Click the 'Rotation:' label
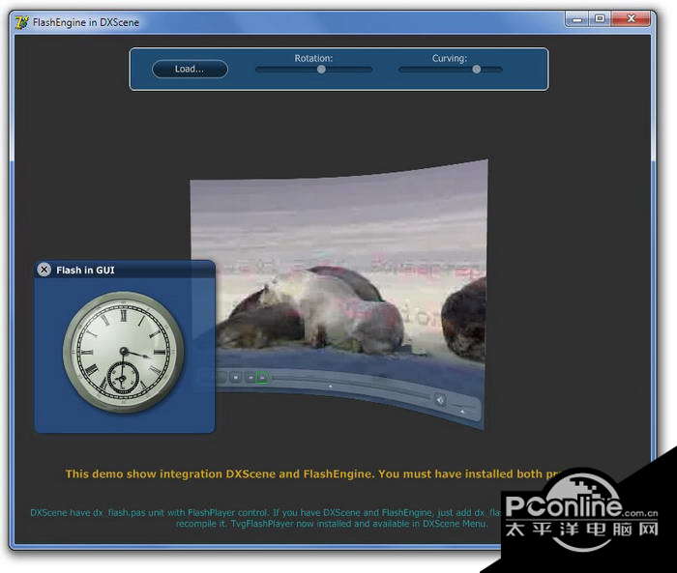 tap(313, 58)
